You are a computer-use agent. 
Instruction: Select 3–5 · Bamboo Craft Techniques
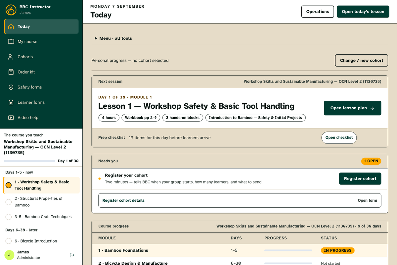(41, 217)
